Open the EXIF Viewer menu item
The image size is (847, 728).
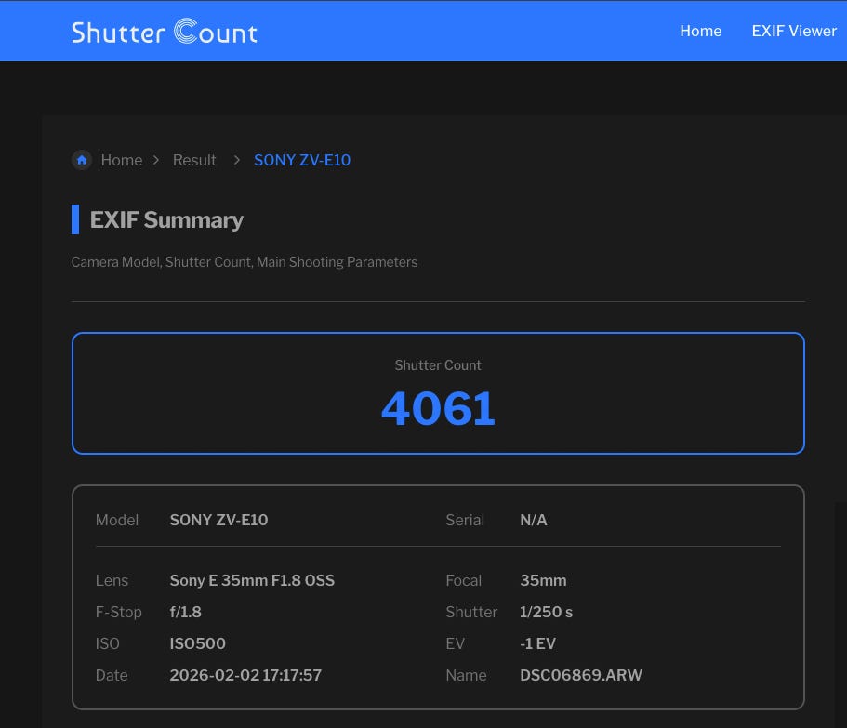tap(794, 31)
